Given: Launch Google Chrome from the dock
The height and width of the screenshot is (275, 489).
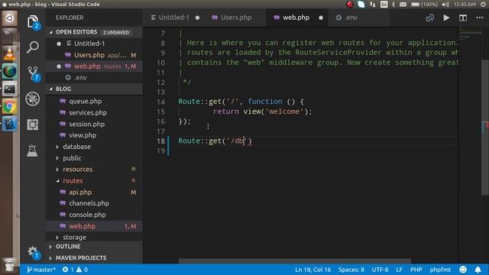Looking at the screenshot, I should (x=9, y=107).
